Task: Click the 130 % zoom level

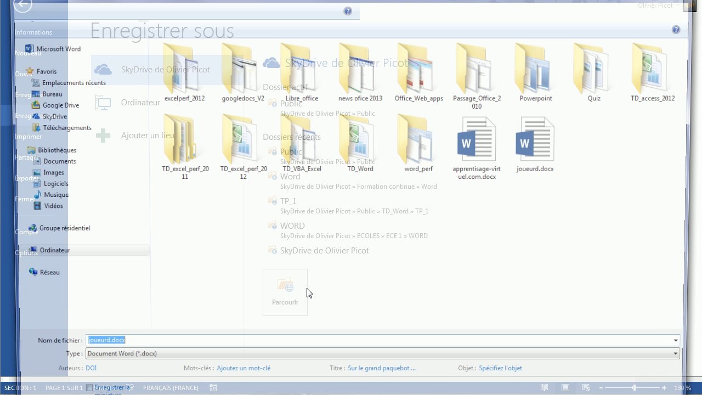Action: (x=683, y=388)
